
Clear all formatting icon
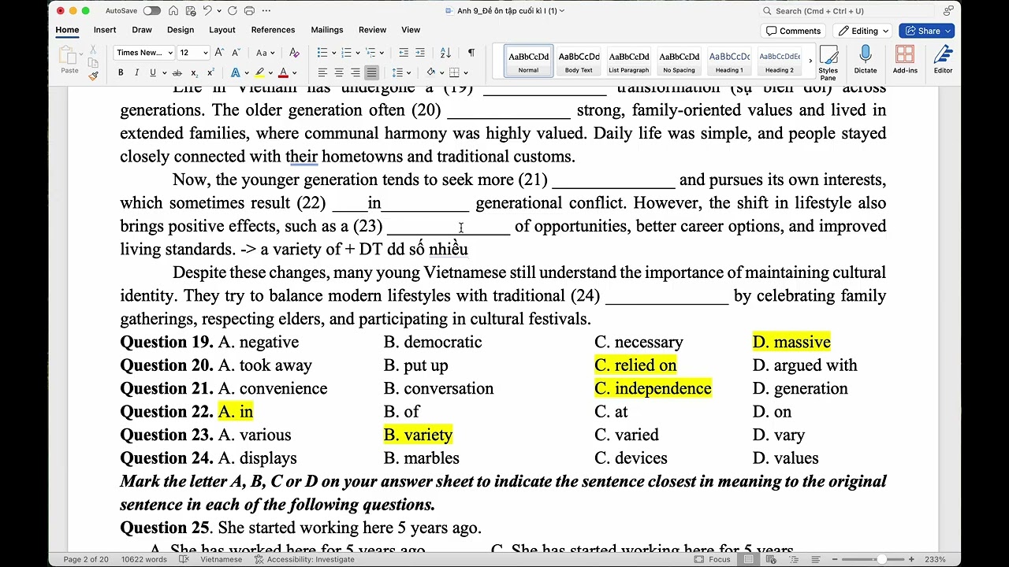point(294,53)
